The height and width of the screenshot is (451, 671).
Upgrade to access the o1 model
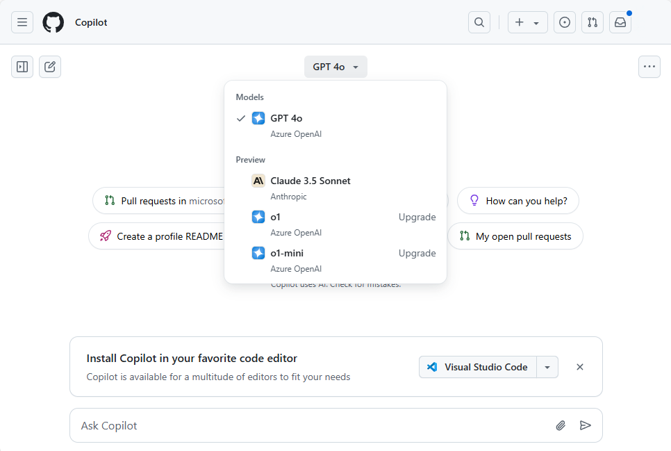(417, 217)
